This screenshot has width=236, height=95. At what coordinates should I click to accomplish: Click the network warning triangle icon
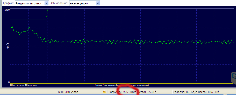[x=104, y=92]
